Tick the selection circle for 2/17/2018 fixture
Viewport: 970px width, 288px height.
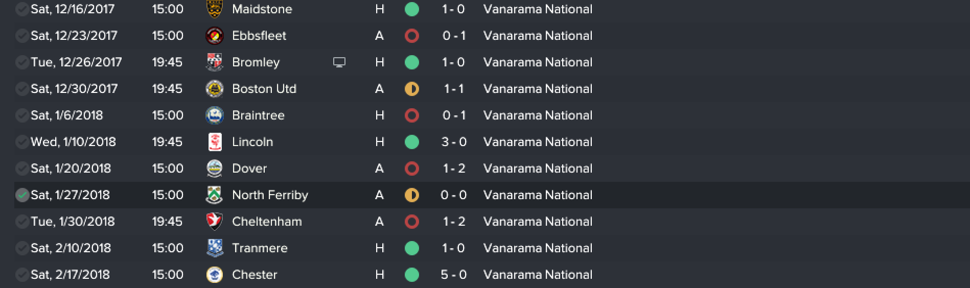tap(22, 275)
